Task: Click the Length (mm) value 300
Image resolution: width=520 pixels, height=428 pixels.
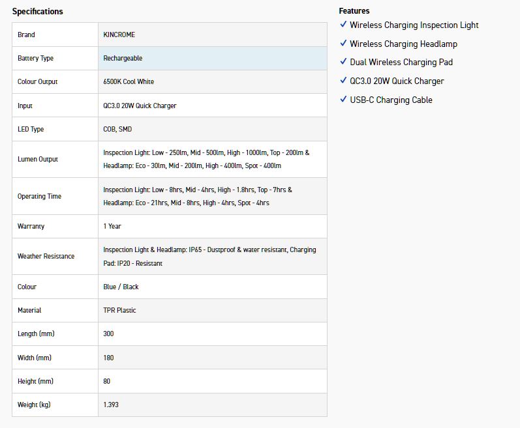Action: click(x=108, y=334)
